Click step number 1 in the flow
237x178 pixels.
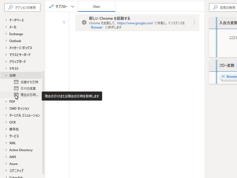click(64, 23)
